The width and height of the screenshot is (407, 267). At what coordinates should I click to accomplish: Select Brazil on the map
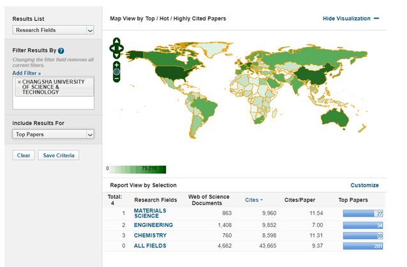205,106
